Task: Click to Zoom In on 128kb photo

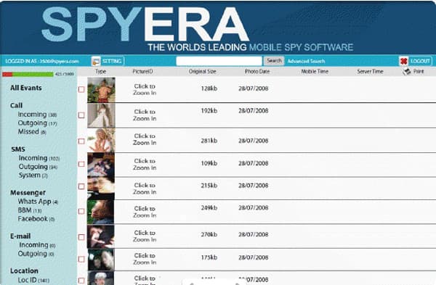Action: click(145, 89)
